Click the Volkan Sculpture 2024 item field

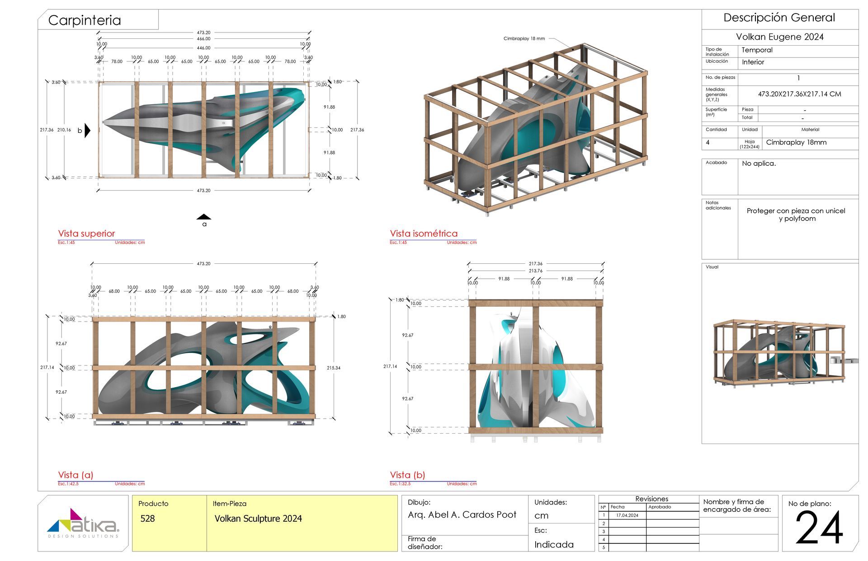click(258, 519)
